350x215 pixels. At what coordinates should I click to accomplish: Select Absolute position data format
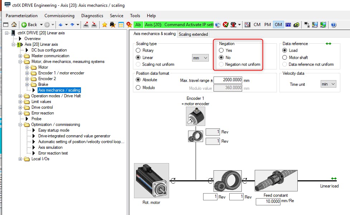(138, 80)
